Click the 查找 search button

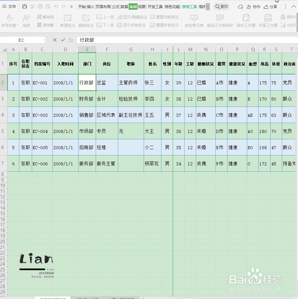[221, 7]
